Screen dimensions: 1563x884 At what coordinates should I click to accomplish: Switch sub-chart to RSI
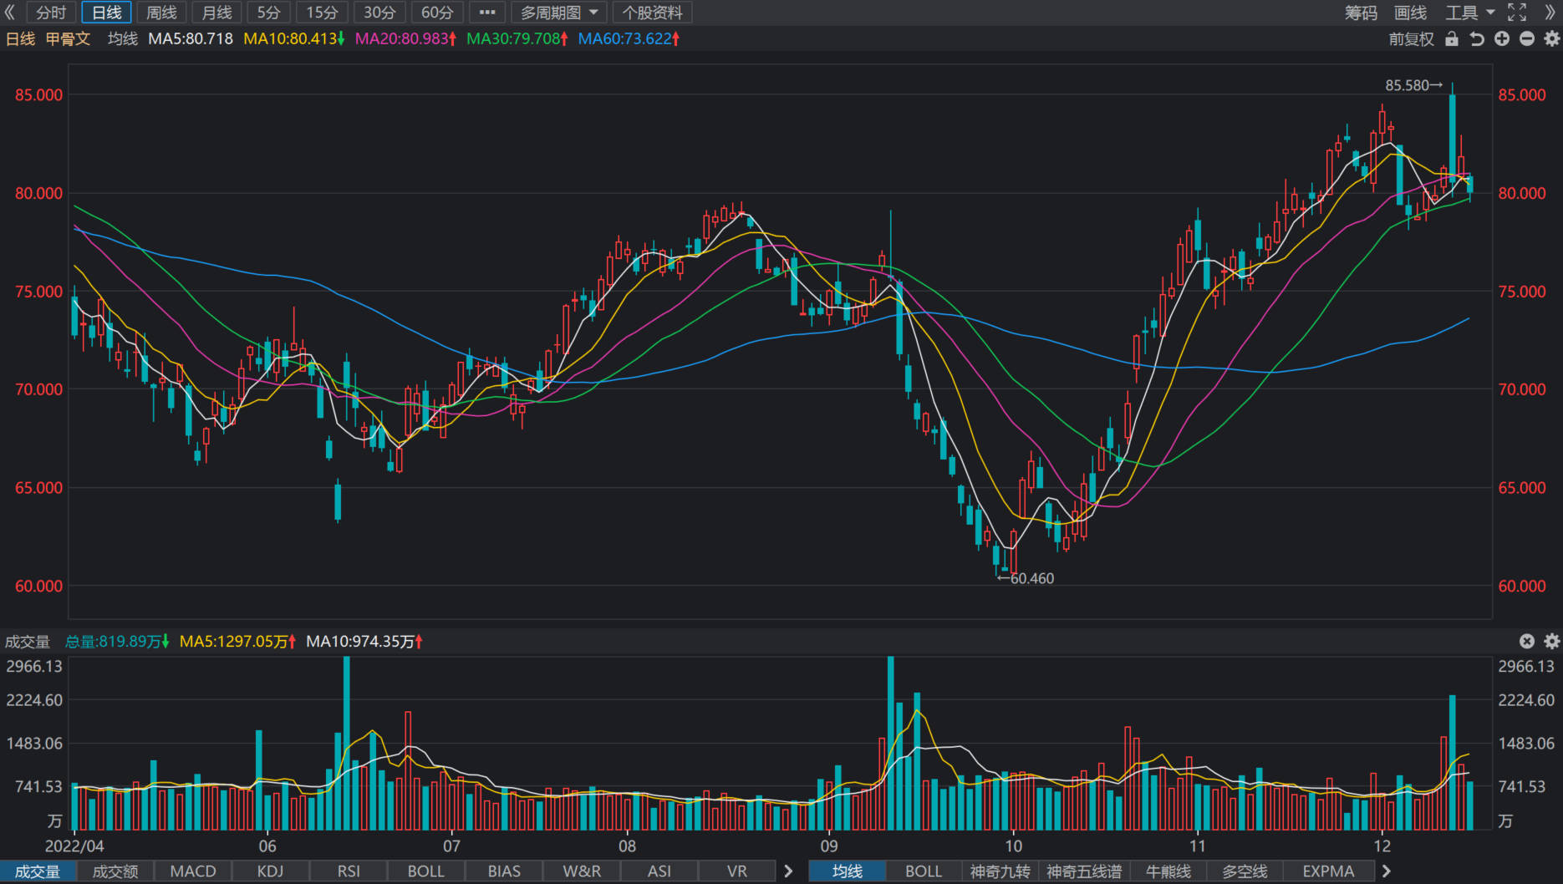click(x=349, y=871)
